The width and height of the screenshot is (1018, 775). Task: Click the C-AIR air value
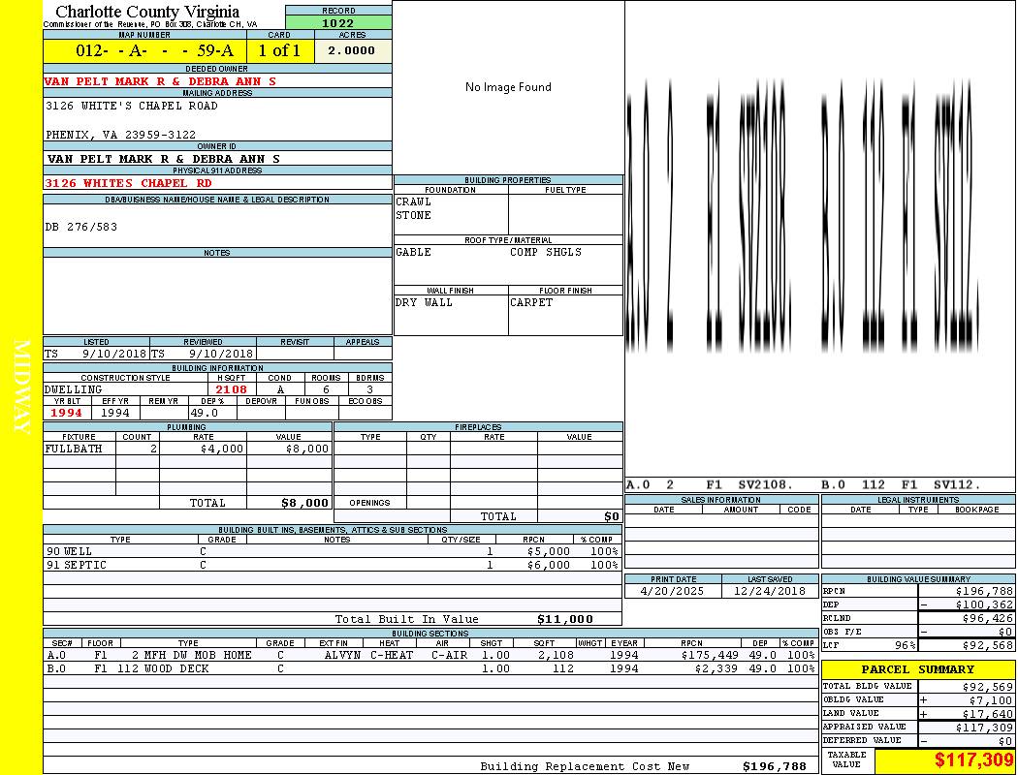[x=449, y=656]
